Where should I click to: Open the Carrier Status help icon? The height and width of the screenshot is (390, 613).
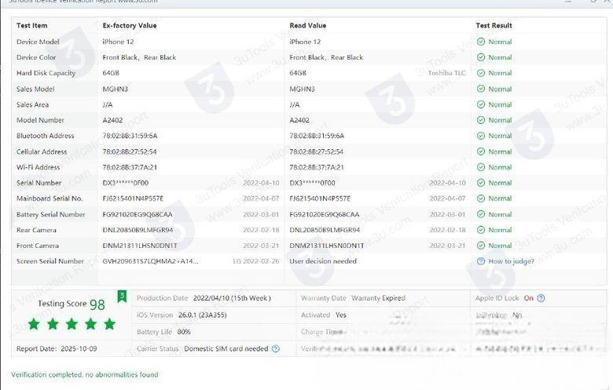pyautogui.click(x=276, y=348)
